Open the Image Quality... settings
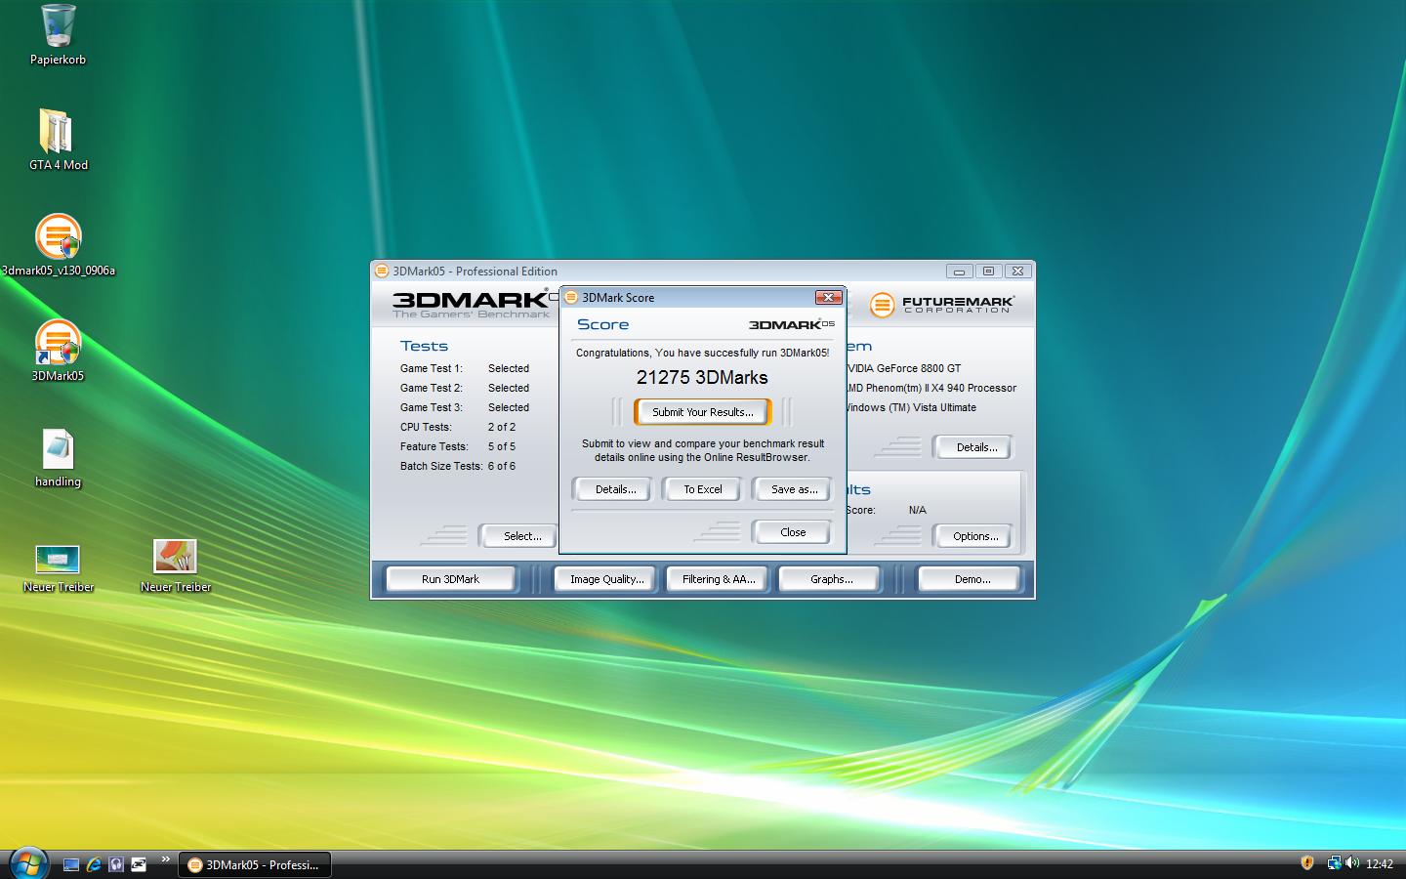 (606, 579)
